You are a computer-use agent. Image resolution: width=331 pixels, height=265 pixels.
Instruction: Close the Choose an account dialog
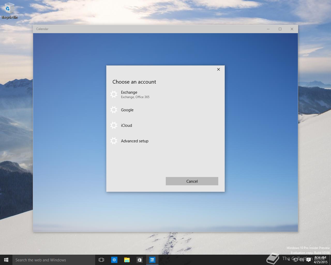219,69
